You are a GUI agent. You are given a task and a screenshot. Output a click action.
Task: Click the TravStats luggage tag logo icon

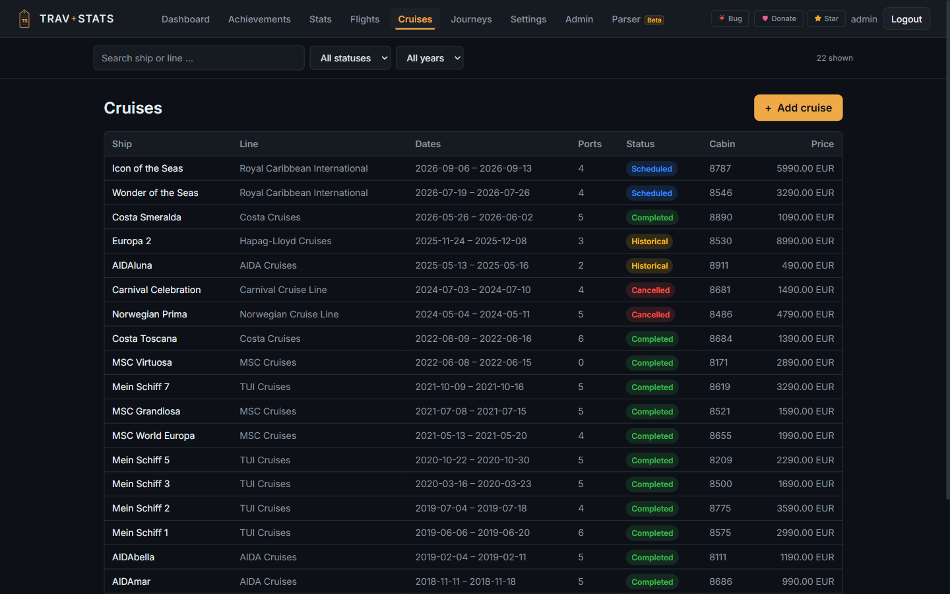click(24, 18)
